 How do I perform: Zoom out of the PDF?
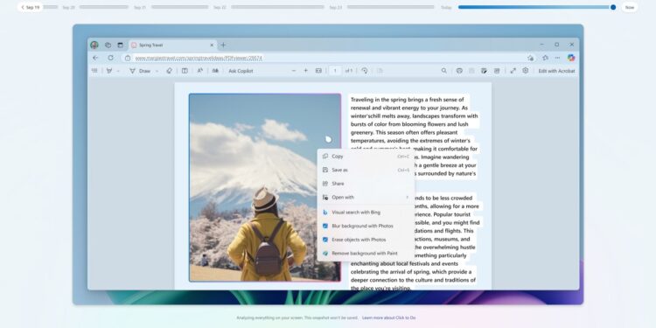[294, 71]
